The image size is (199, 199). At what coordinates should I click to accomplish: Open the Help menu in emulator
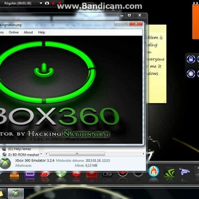(x=41, y=32)
